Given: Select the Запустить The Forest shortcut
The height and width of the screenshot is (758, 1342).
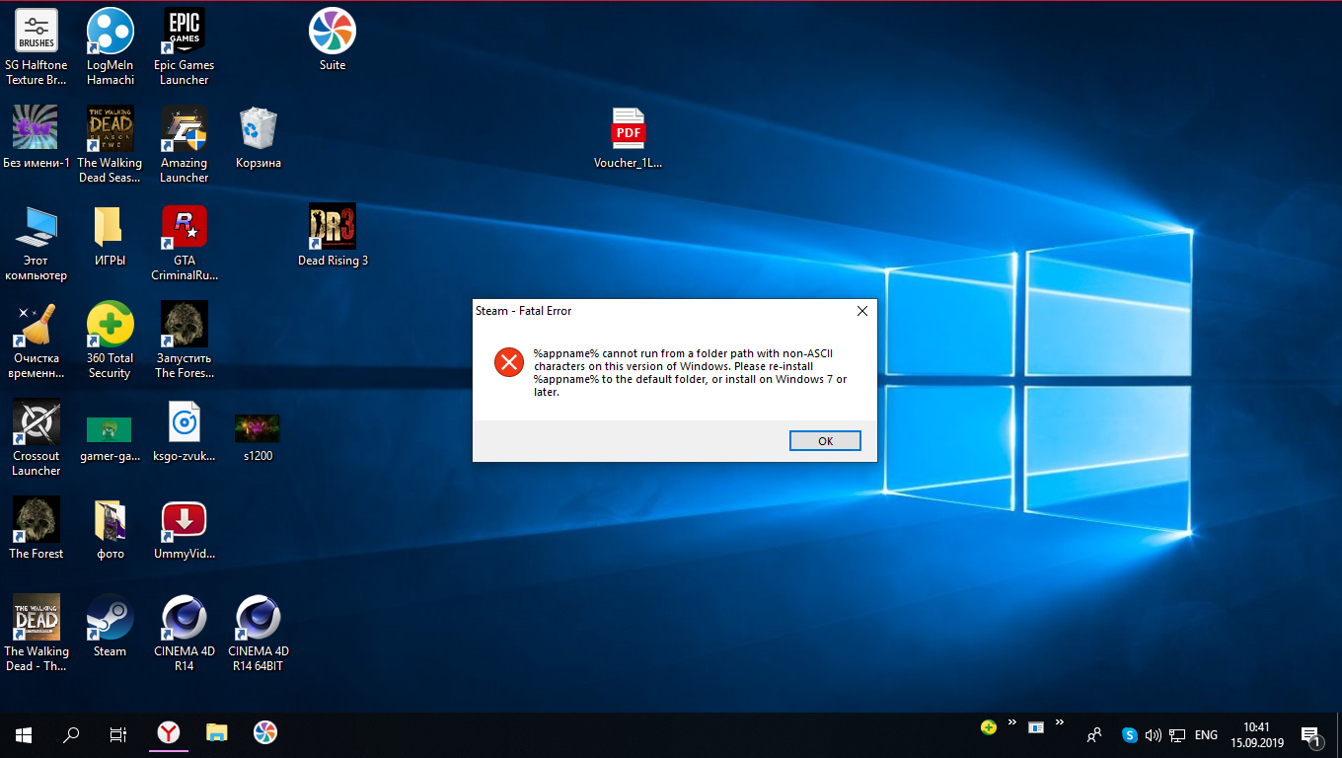Looking at the screenshot, I should tap(185, 340).
